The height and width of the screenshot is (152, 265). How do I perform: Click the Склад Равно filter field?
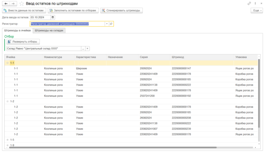coord(44,49)
